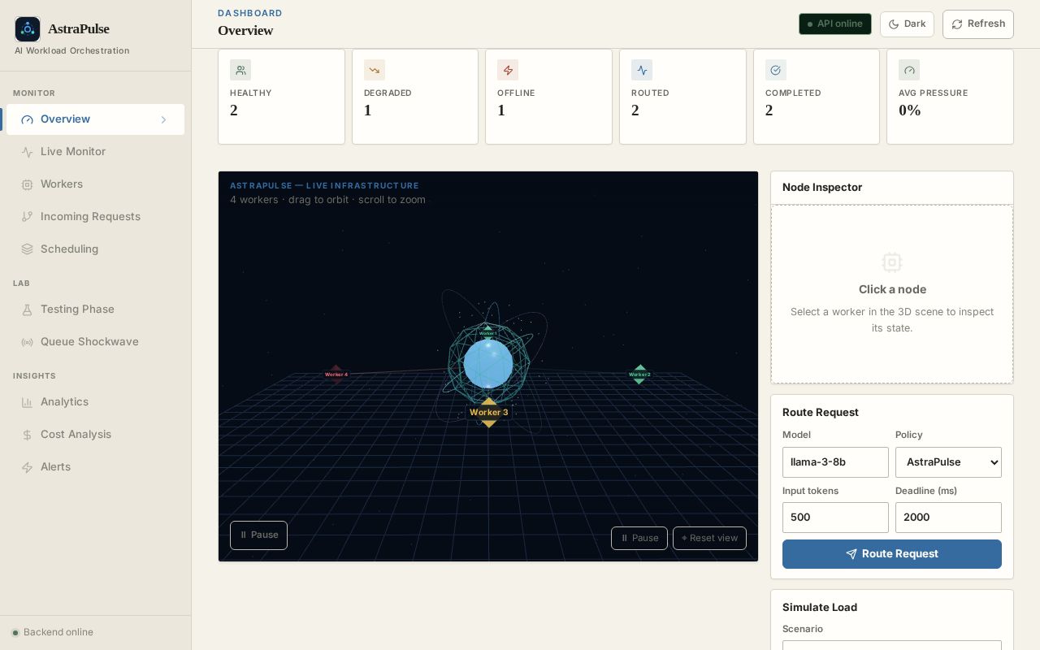Click the API online status badge
Screen dimensions: 1040x650
pyautogui.click(x=835, y=24)
